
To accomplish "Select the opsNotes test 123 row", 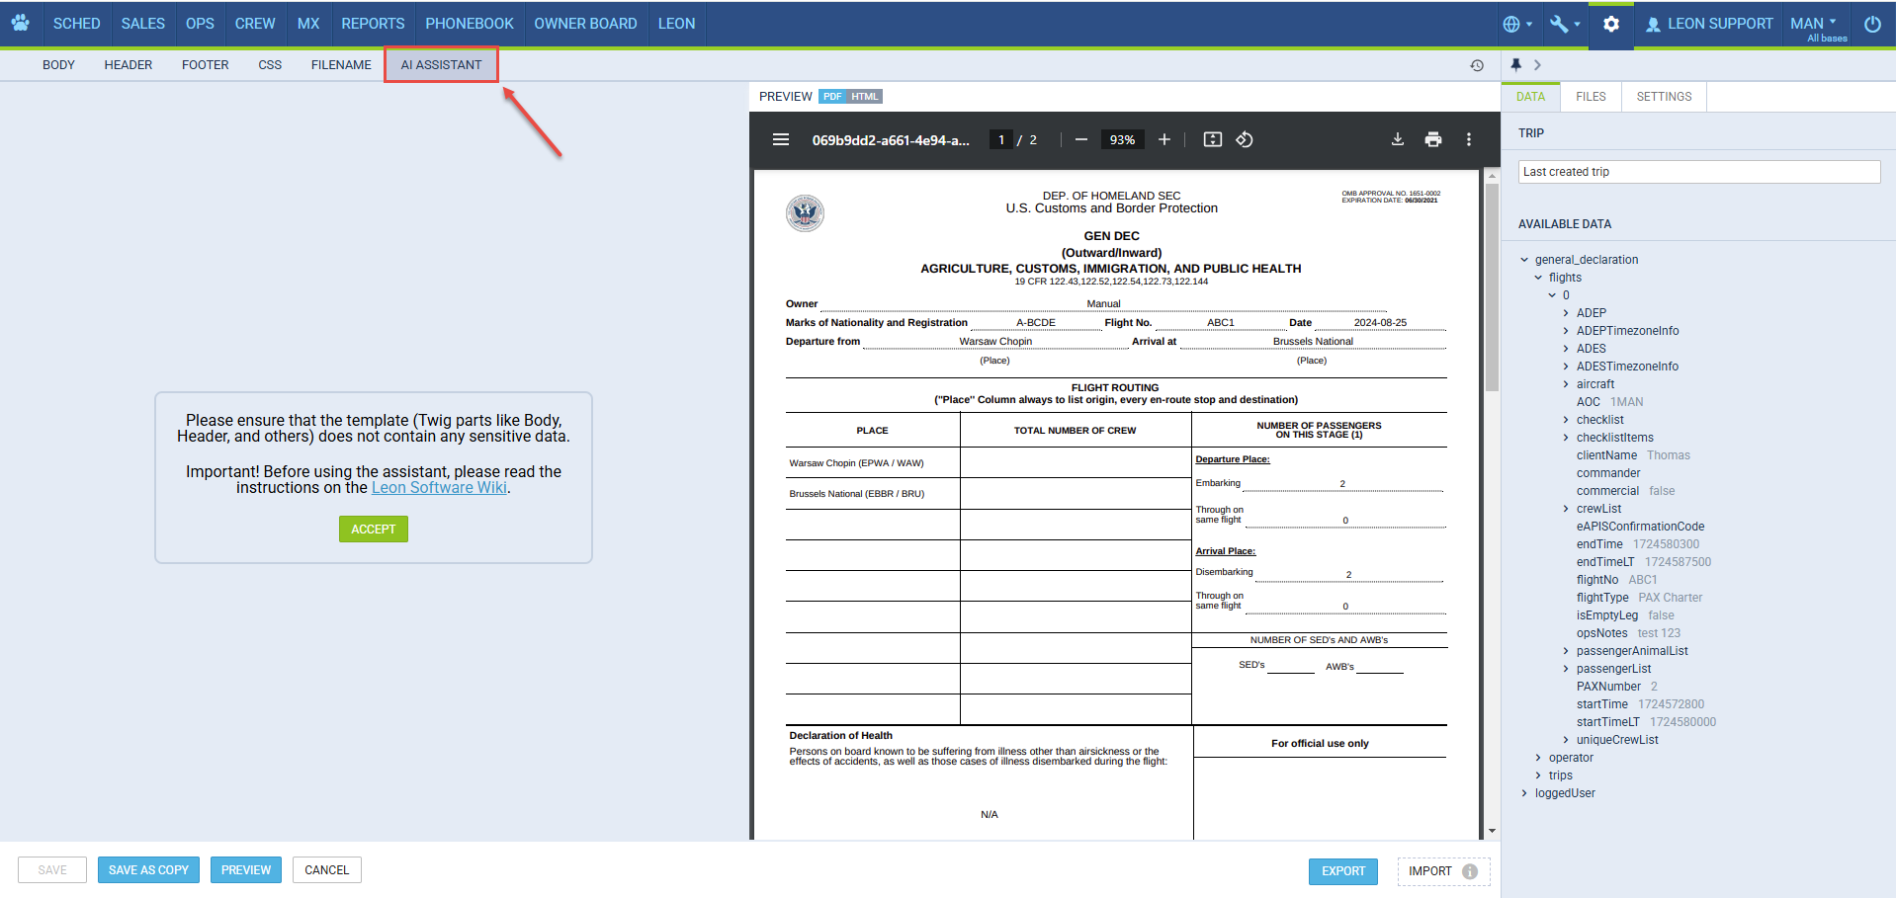I will [x=1628, y=633].
